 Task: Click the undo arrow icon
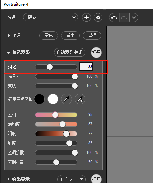pos(114,18)
